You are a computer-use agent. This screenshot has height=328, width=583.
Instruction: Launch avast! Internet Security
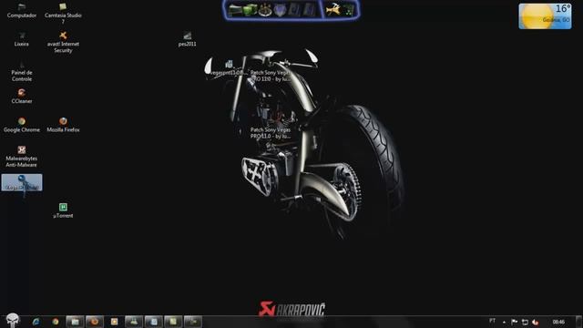click(x=63, y=42)
